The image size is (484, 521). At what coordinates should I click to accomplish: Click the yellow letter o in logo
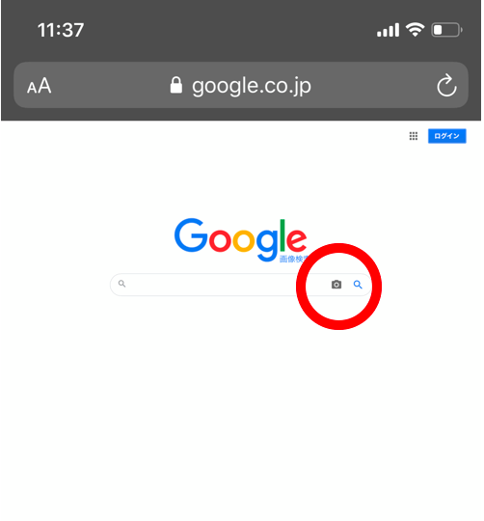tap(243, 240)
